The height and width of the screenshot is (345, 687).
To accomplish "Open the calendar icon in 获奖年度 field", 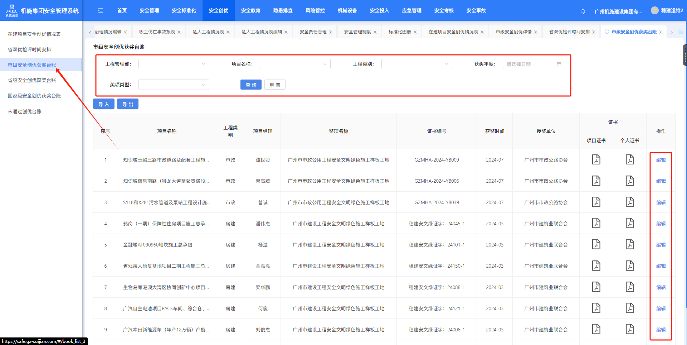I will [x=559, y=64].
